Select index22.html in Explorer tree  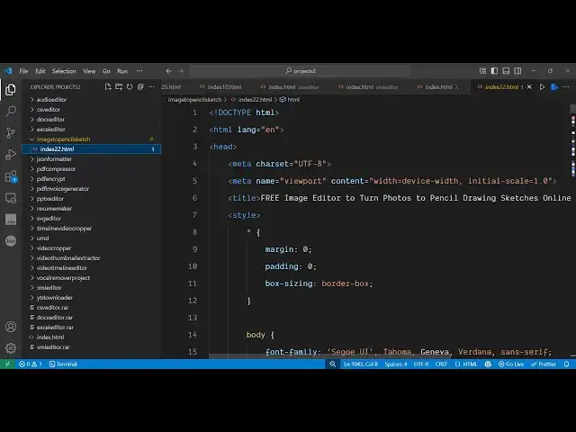click(92, 149)
